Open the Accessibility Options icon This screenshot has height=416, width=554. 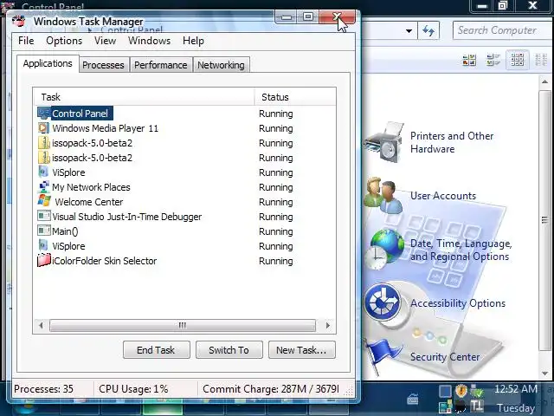383,302
